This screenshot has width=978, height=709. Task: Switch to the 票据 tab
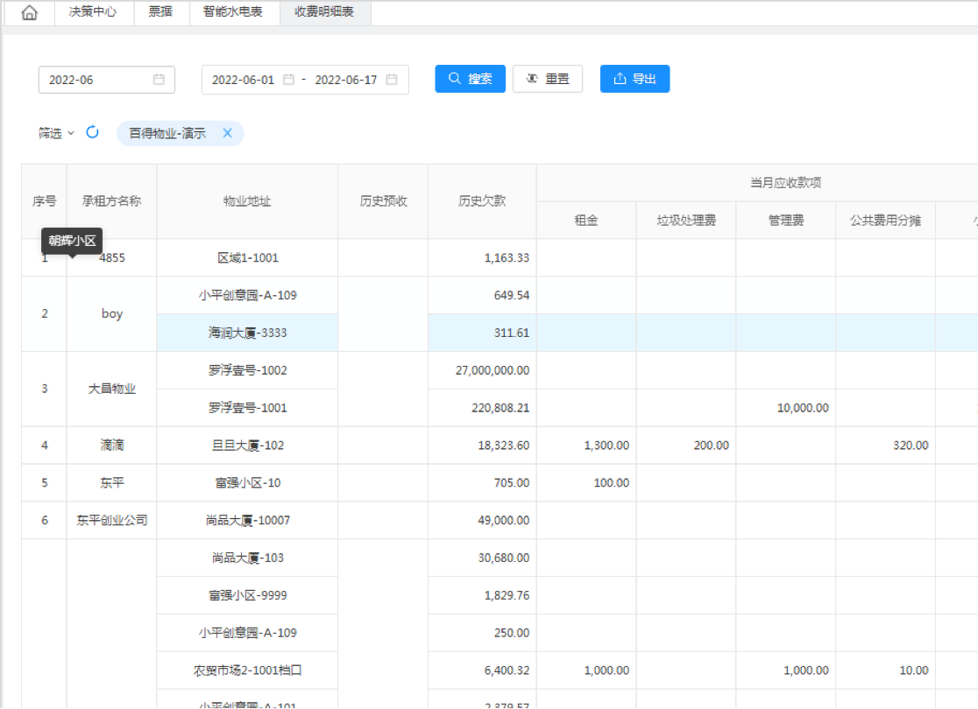(160, 12)
